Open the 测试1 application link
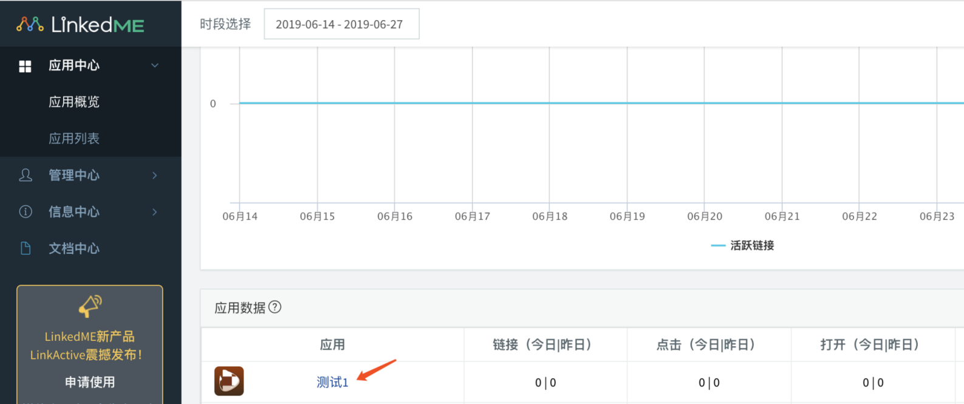Viewport: 964px width, 404px height. tap(332, 382)
